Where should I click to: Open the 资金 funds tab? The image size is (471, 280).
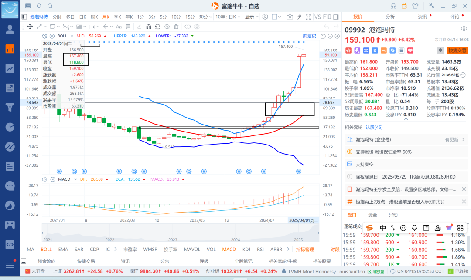pos(372,215)
